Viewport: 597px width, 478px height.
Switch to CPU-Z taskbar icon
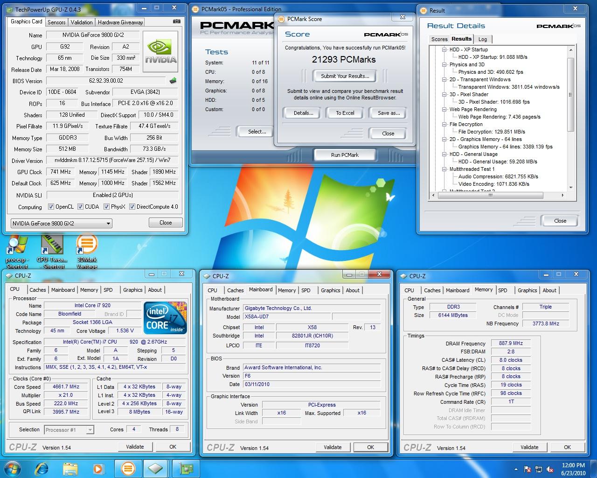(156, 468)
